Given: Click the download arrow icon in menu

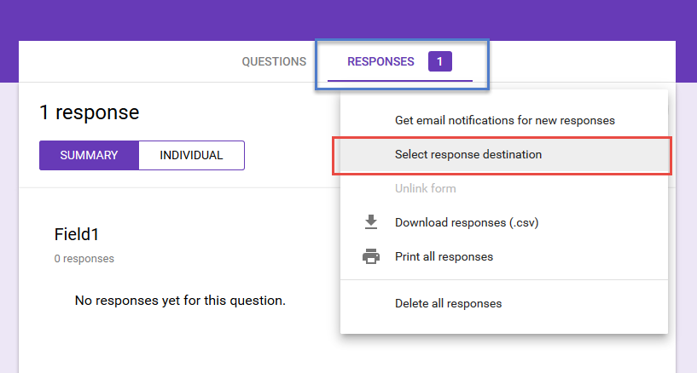Looking at the screenshot, I should click(x=371, y=222).
